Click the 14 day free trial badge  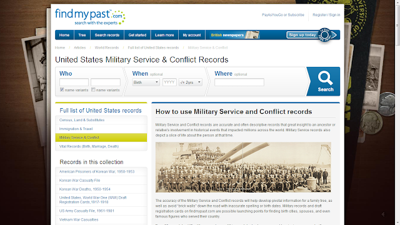point(325,35)
